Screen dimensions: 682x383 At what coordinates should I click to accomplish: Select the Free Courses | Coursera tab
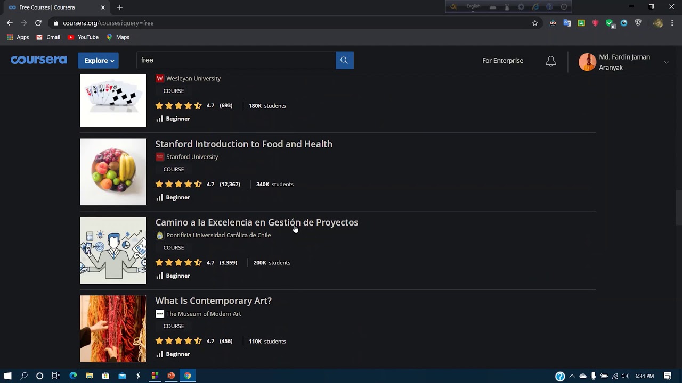(x=56, y=7)
